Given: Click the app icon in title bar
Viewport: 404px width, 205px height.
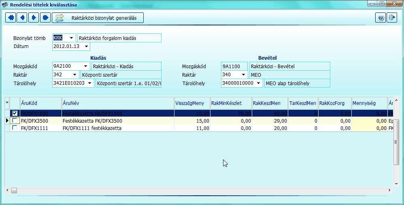Looking at the screenshot, I should click(x=4, y=4).
